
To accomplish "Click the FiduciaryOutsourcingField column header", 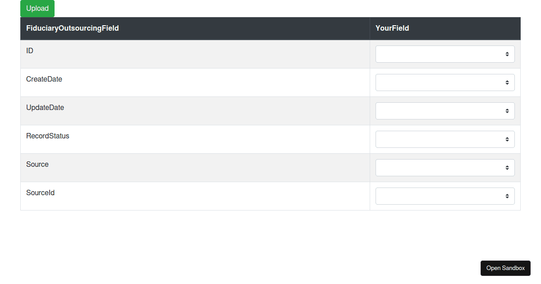I will point(73,28).
